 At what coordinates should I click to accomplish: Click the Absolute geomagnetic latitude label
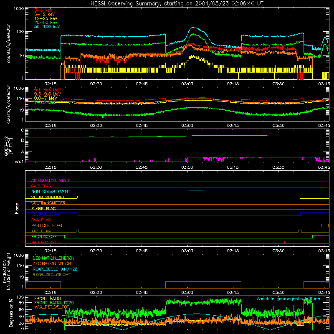coord(288,299)
